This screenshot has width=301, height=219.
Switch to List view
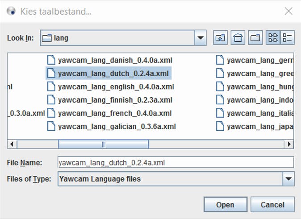(272, 38)
